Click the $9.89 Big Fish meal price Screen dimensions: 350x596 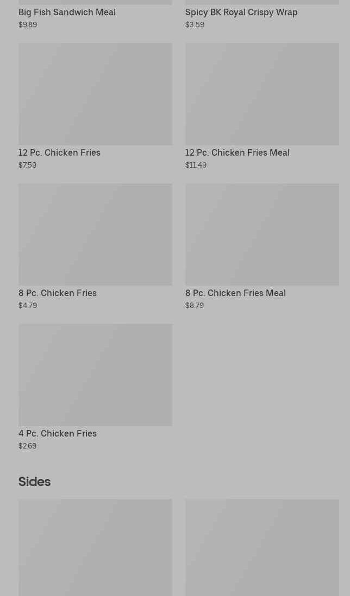(x=28, y=24)
